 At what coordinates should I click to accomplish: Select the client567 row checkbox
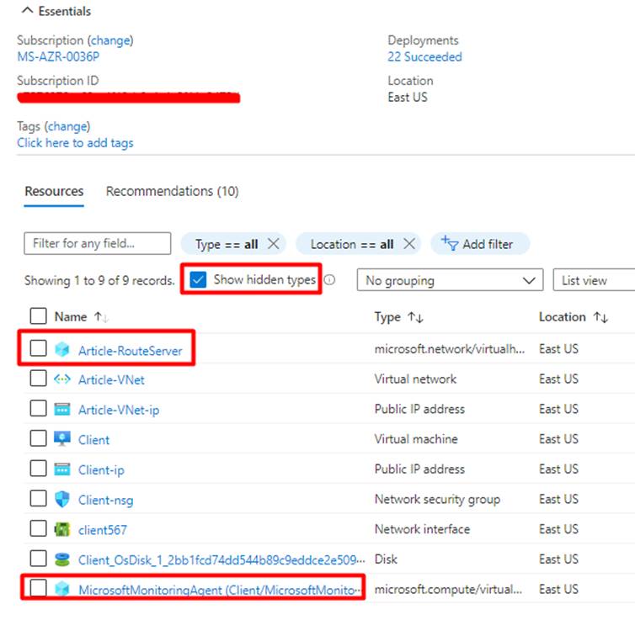[38, 528]
